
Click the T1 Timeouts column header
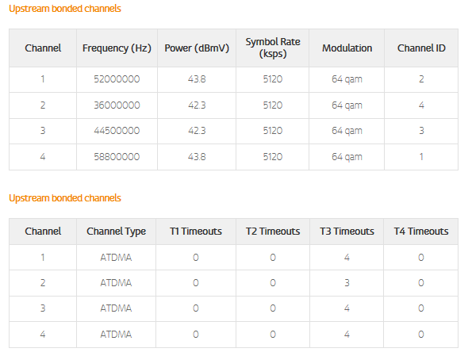196,232
